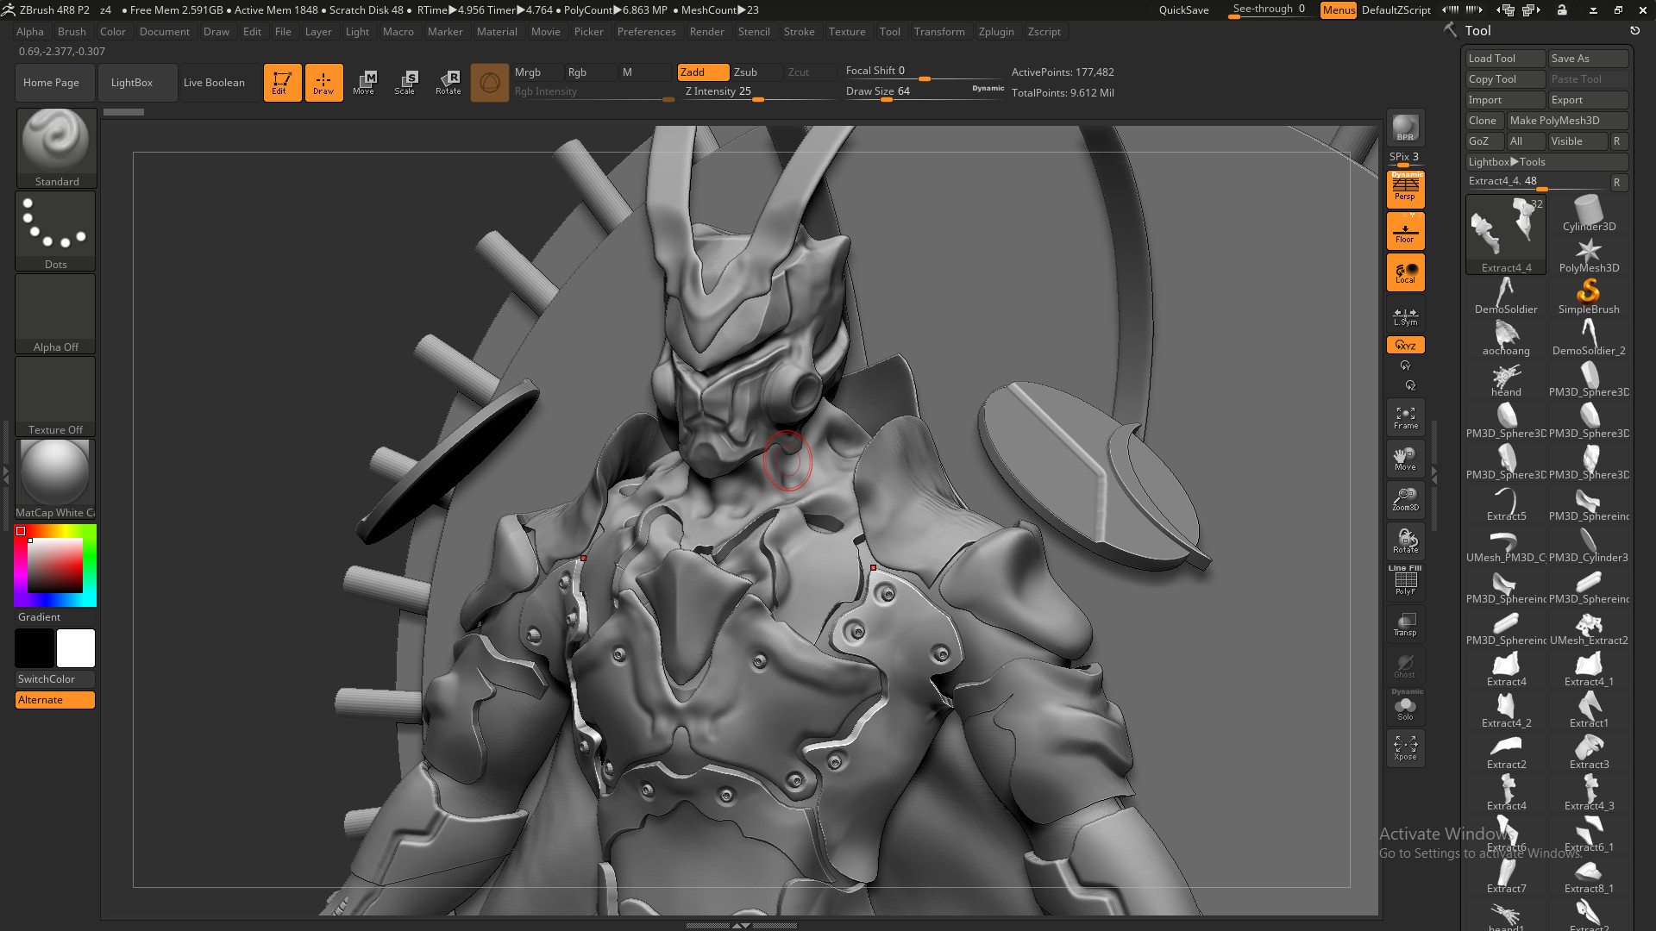Select the Scale transform tool
The image size is (1656, 931).
[x=405, y=83]
